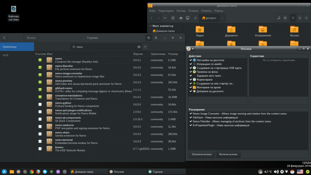Open the volume control in system tray
311x175 pixels.
tap(276, 172)
